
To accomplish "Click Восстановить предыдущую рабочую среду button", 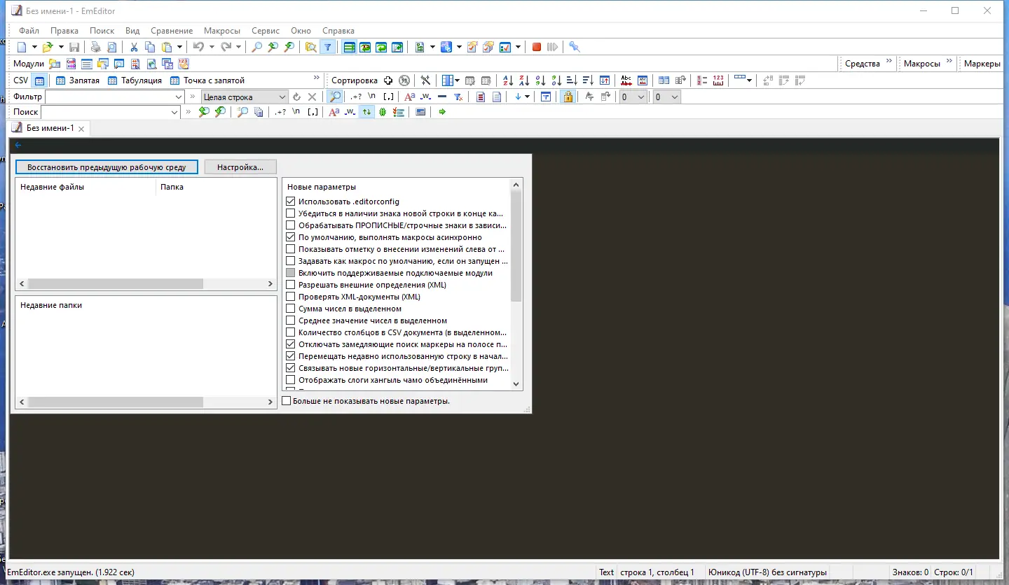I will point(107,167).
